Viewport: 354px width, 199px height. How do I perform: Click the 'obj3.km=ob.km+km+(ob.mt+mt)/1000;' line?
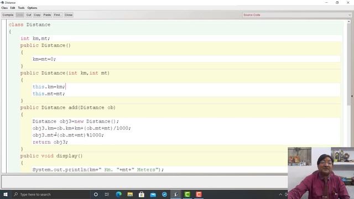click(81, 128)
